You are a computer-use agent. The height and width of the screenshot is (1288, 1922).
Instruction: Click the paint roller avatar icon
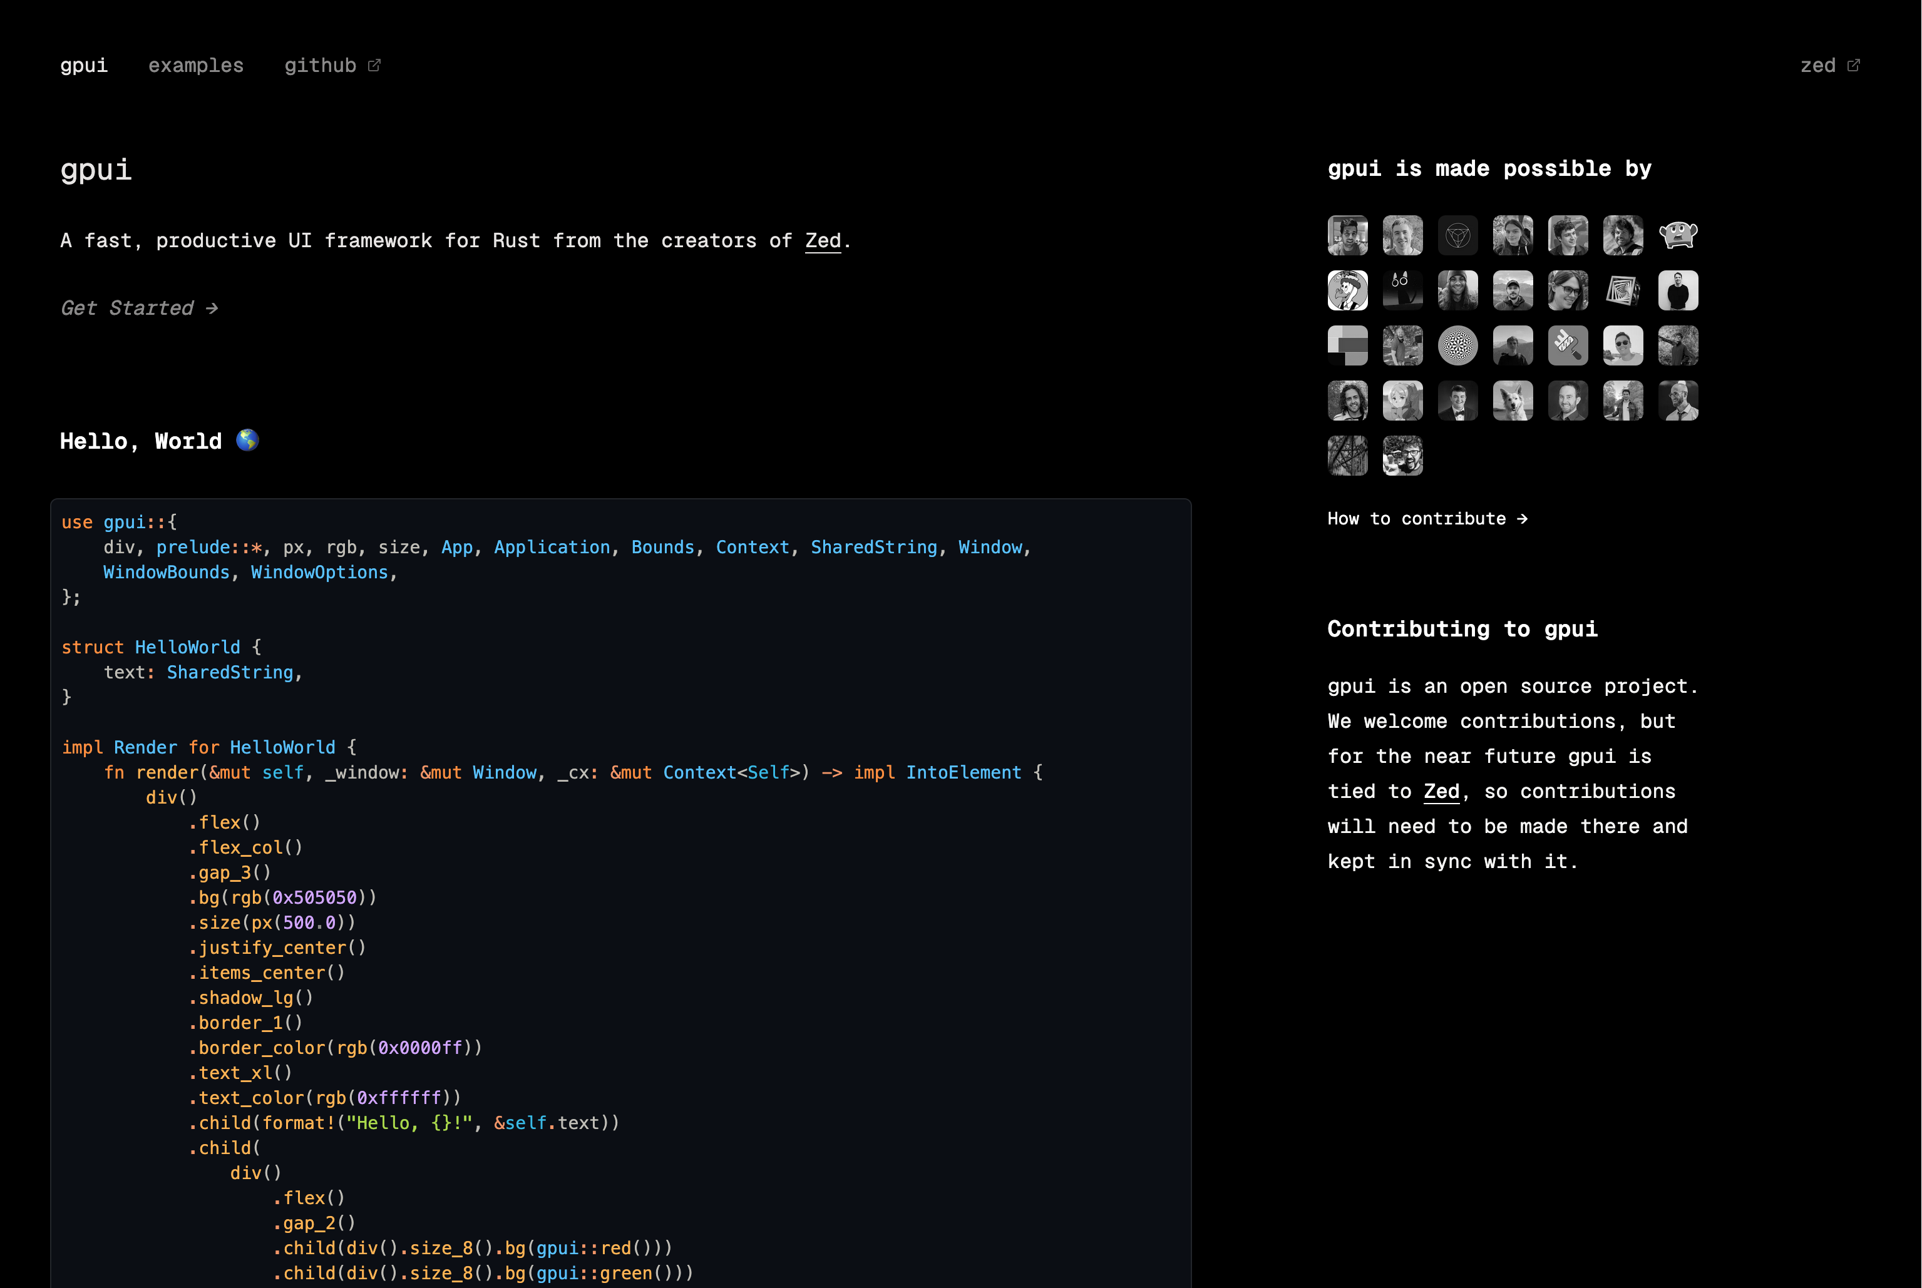pos(1567,346)
